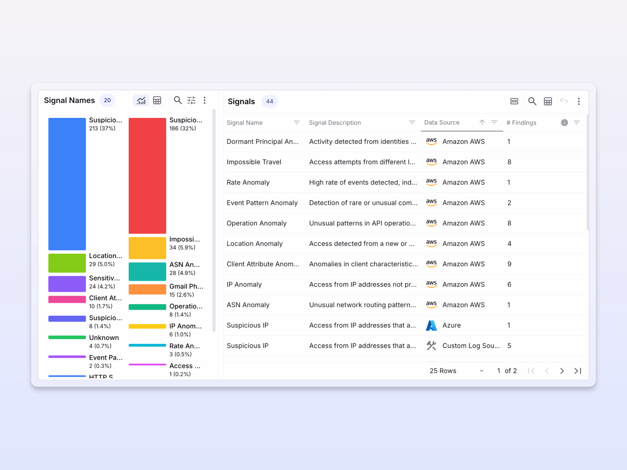Screen dimensions: 627x470
Task: Switch Signal Names to chart view
Action: [141, 101]
